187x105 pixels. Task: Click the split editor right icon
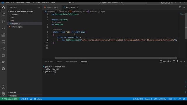click(x=180, y=7)
